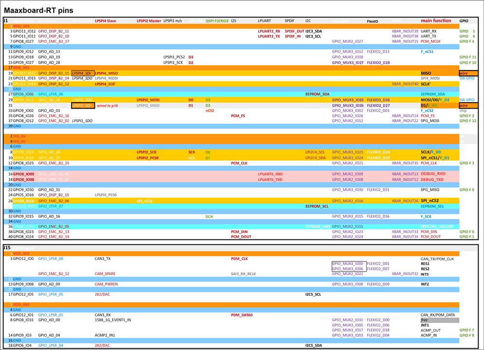Select the LPUART2_RX cell
Screen dimensions: 484x350
click(269, 31)
